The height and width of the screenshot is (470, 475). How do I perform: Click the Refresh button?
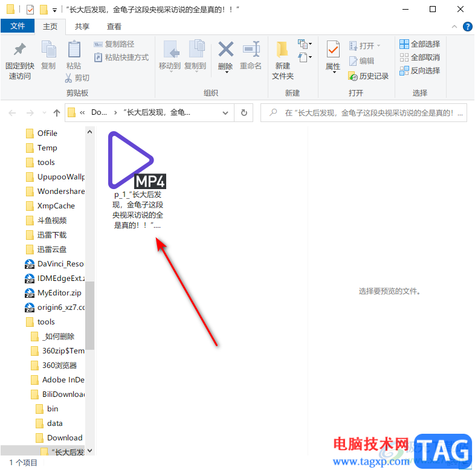click(x=244, y=113)
